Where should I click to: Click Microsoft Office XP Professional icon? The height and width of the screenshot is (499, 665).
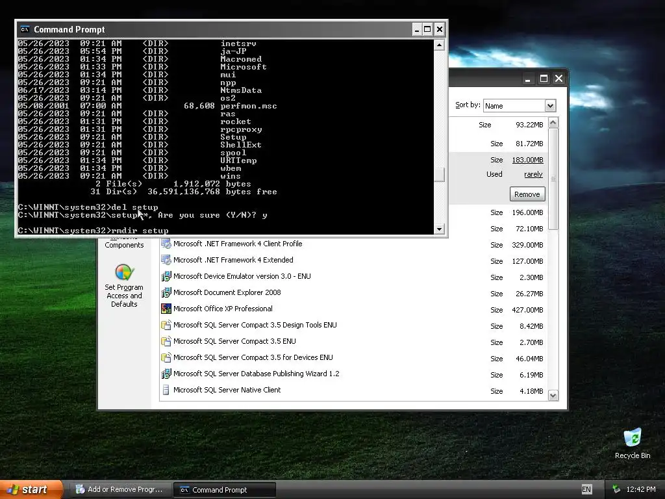[166, 309]
